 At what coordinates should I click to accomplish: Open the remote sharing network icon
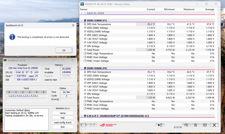point(160,125)
